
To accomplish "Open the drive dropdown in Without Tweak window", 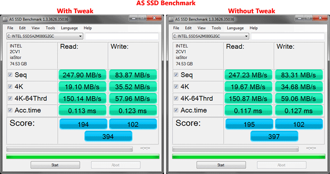I will tap(211, 36).
